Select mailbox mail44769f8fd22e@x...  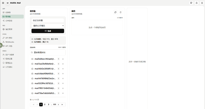[x=45, y=79]
